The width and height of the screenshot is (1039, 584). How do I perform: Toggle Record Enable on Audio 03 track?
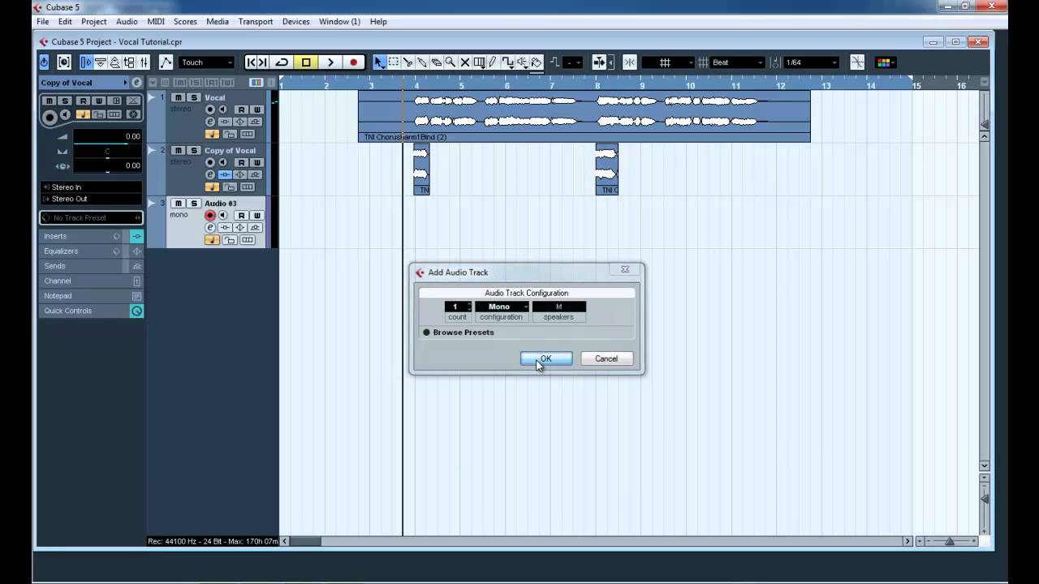tap(210, 216)
